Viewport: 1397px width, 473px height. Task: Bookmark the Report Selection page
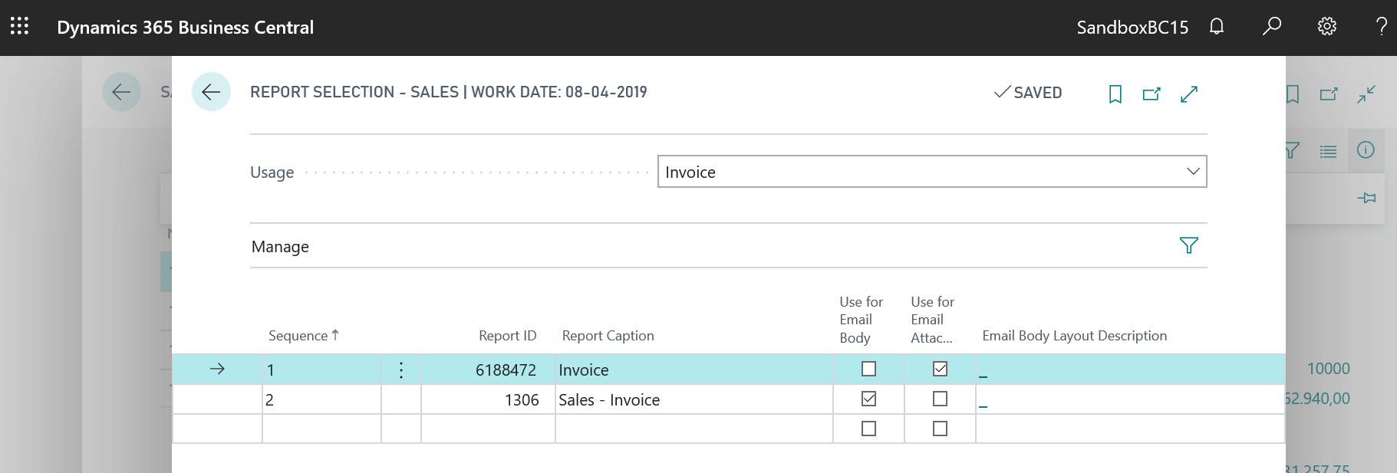1115,94
